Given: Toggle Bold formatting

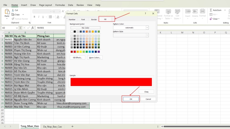Looking at the screenshot, I should (x=34, y=17).
